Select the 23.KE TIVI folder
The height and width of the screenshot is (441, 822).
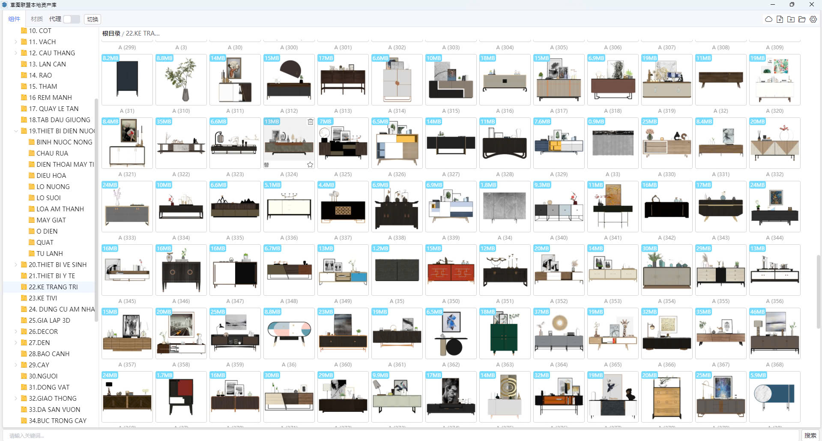coord(43,298)
